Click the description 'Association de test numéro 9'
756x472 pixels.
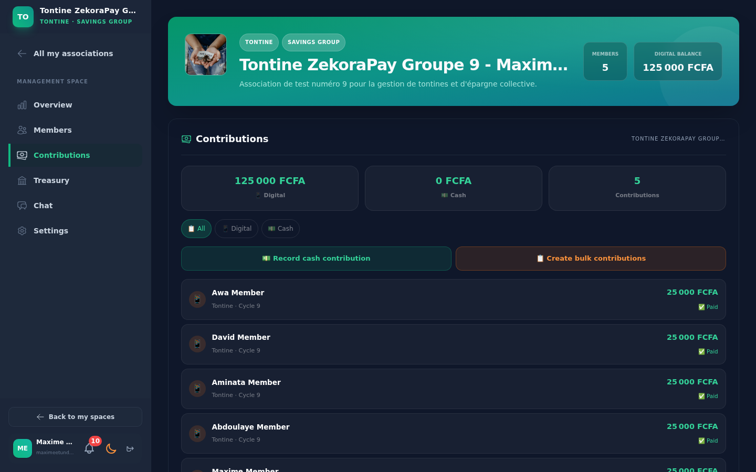pyautogui.click(x=388, y=84)
